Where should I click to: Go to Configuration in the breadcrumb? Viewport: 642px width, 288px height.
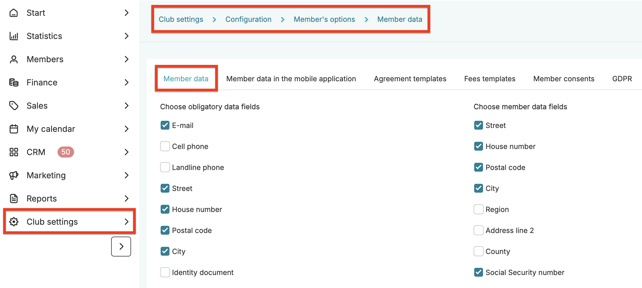pos(248,19)
